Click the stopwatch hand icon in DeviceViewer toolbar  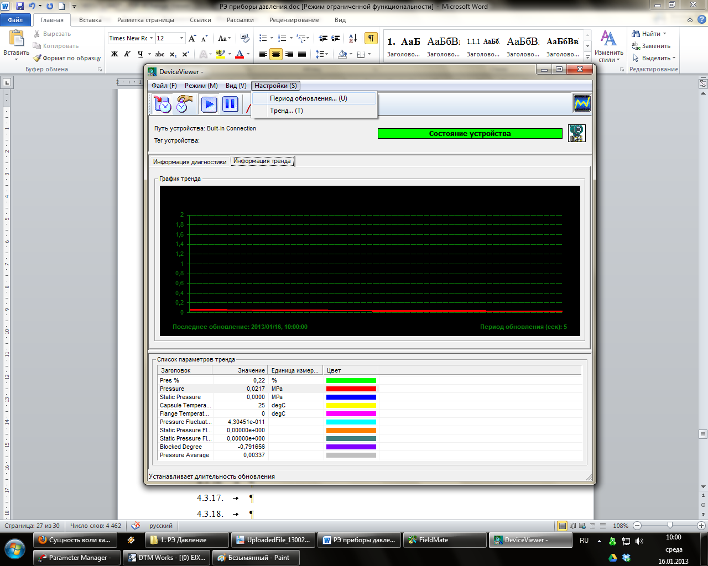pyautogui.click(x=184, y=104)
